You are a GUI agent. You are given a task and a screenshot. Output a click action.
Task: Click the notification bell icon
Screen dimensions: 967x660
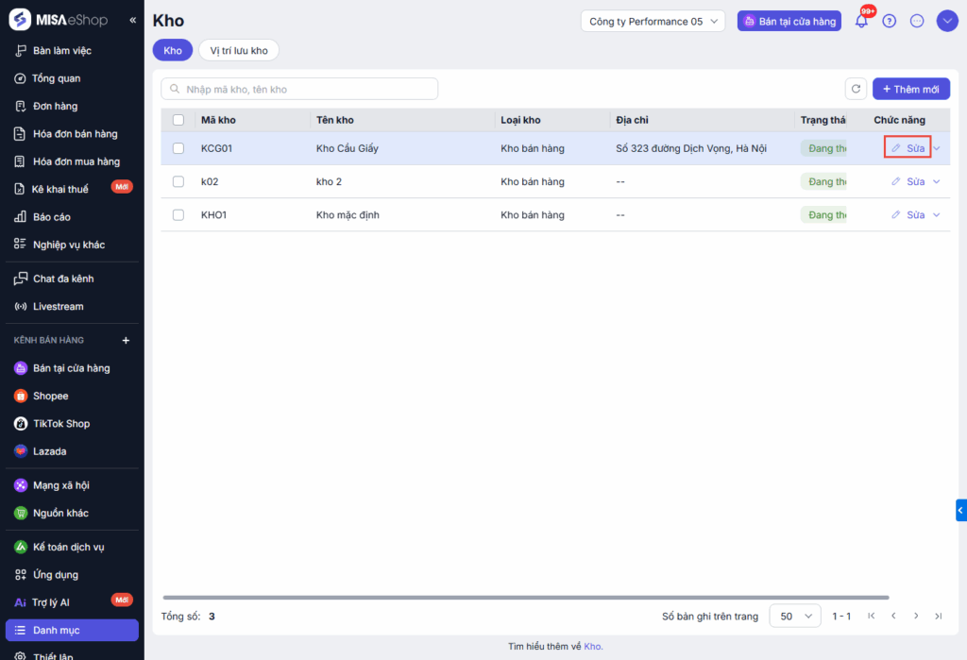(861, 21)
